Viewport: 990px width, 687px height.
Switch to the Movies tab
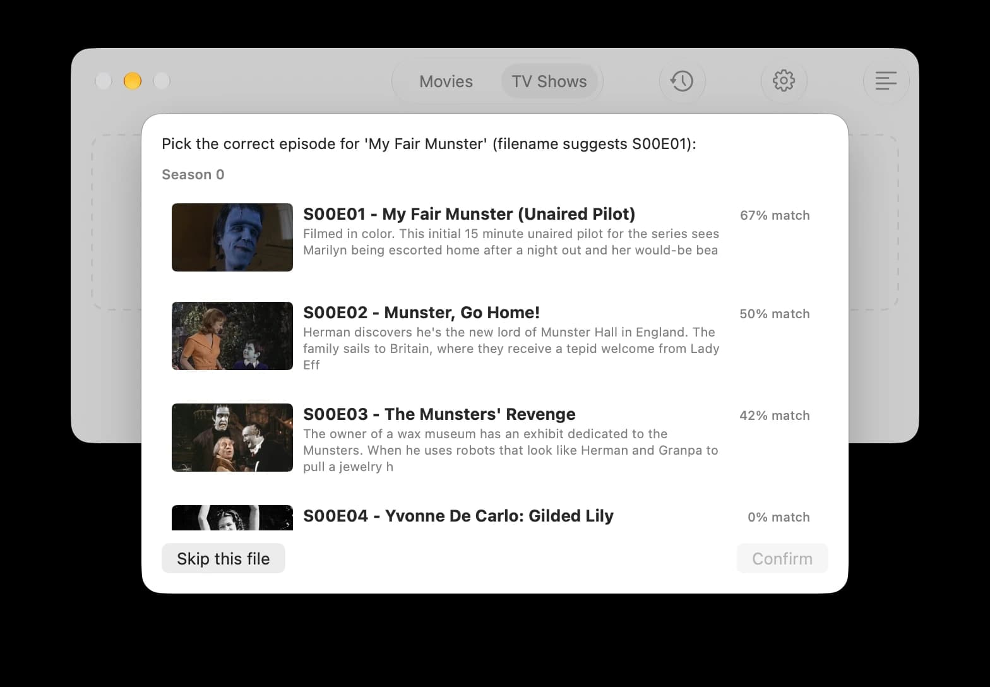click(446, 81)
